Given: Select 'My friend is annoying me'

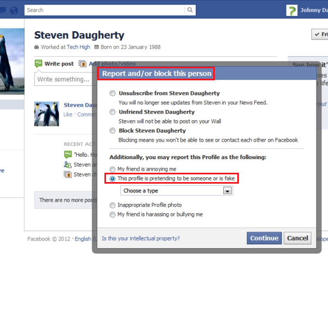Looking at the screenshot, I should (x=112, y=169).
